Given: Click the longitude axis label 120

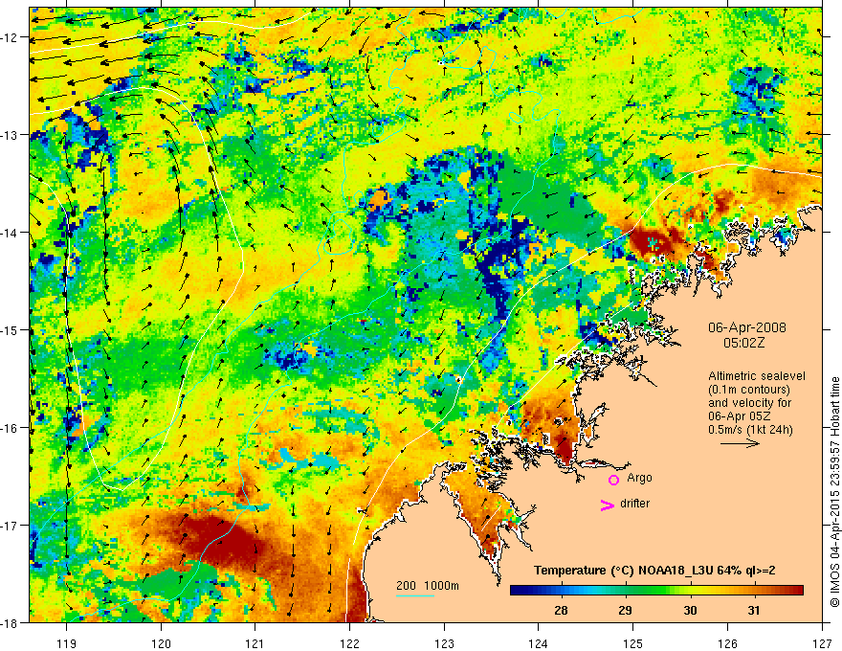Looking at the screenshot, I should pos(161,643).
